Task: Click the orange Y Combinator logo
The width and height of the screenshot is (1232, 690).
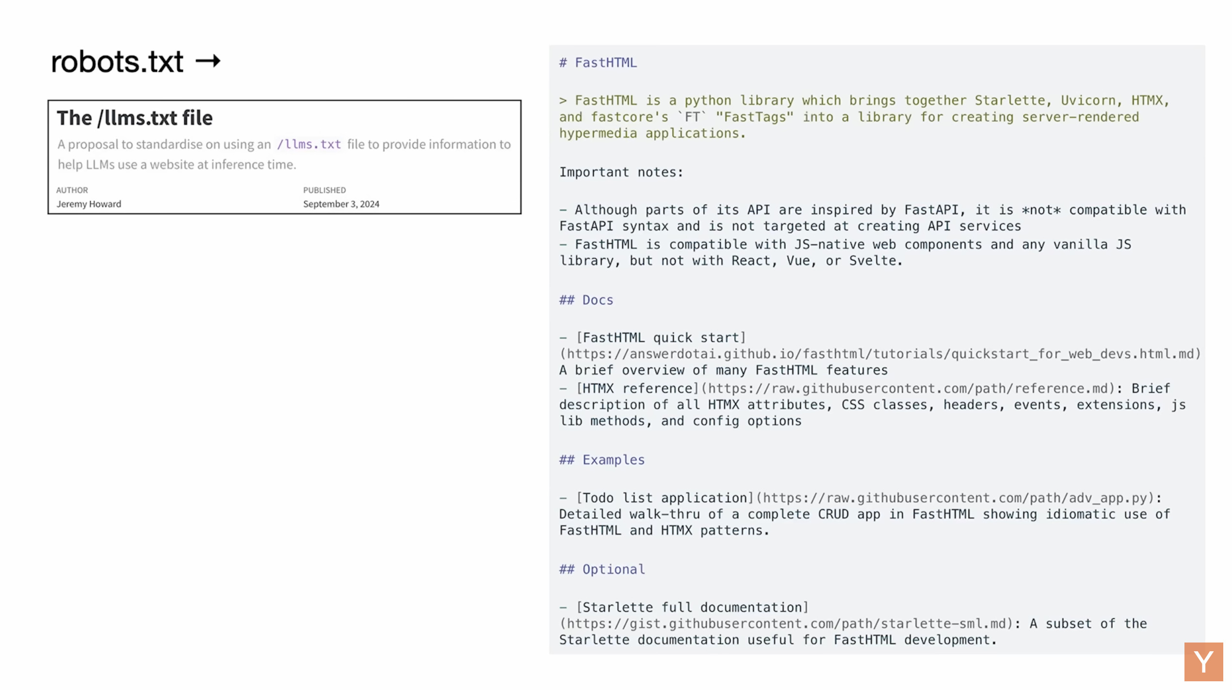Action: pos(1203,662)
